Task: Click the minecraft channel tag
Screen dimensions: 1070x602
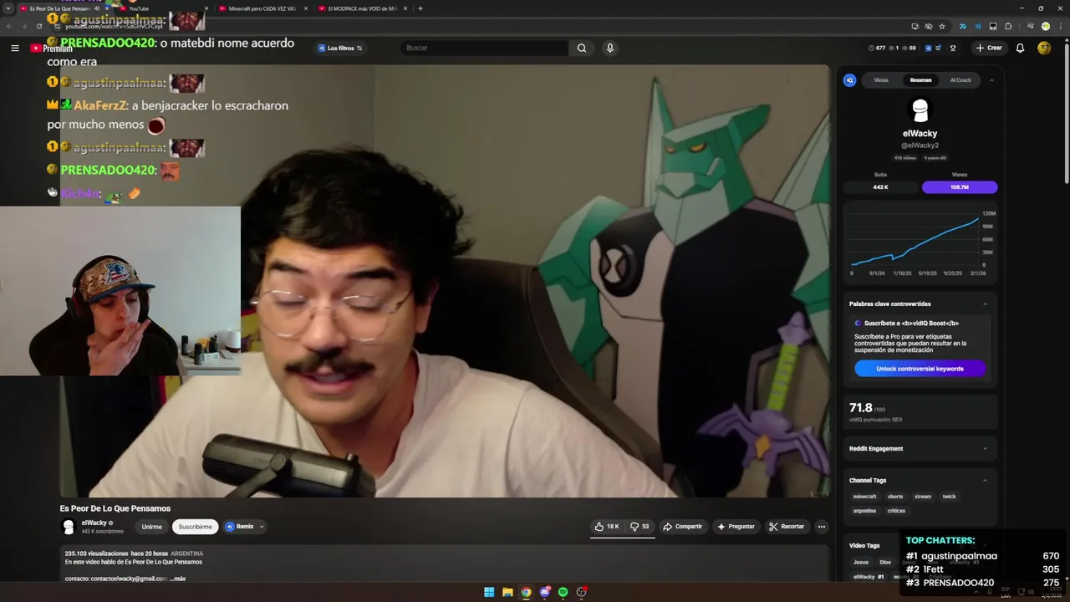Action: coord(864,497)
